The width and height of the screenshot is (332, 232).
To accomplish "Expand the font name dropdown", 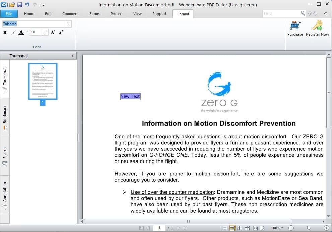I will coord(68,24).
